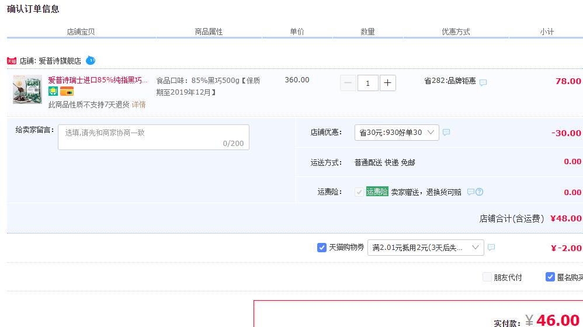Click the 确认订单信息 heading
The height and width of the screenshot is (327, 583).
[33, 9]
